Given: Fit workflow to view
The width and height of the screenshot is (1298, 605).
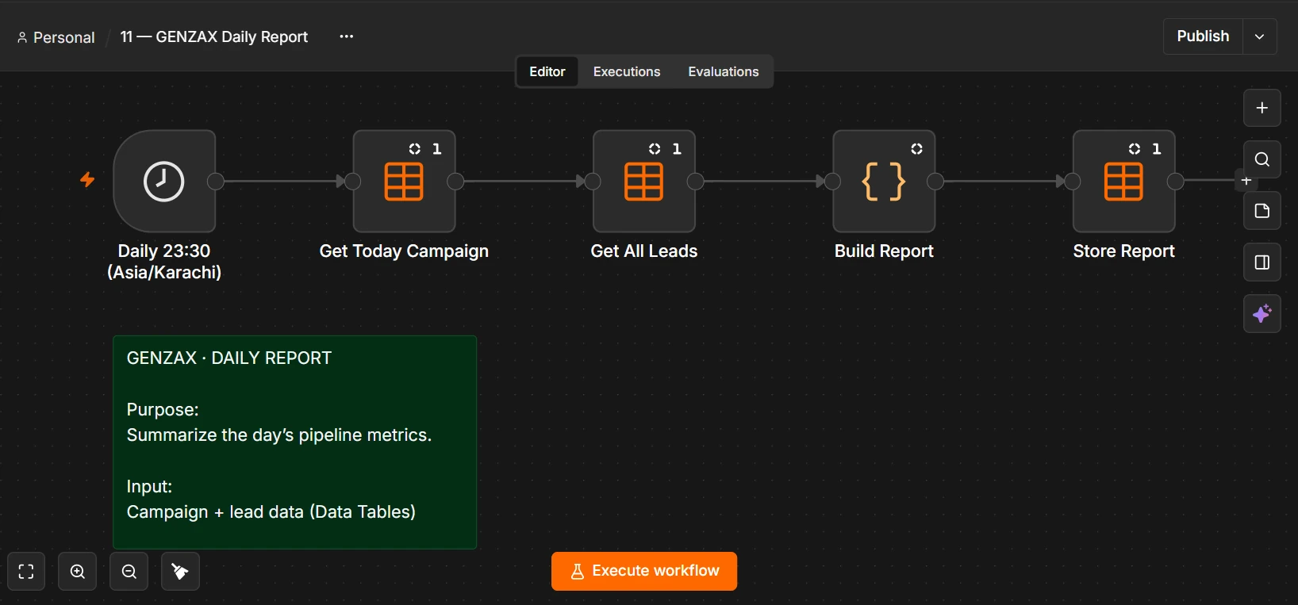Looking at the screenshot, I should (26, 572).
